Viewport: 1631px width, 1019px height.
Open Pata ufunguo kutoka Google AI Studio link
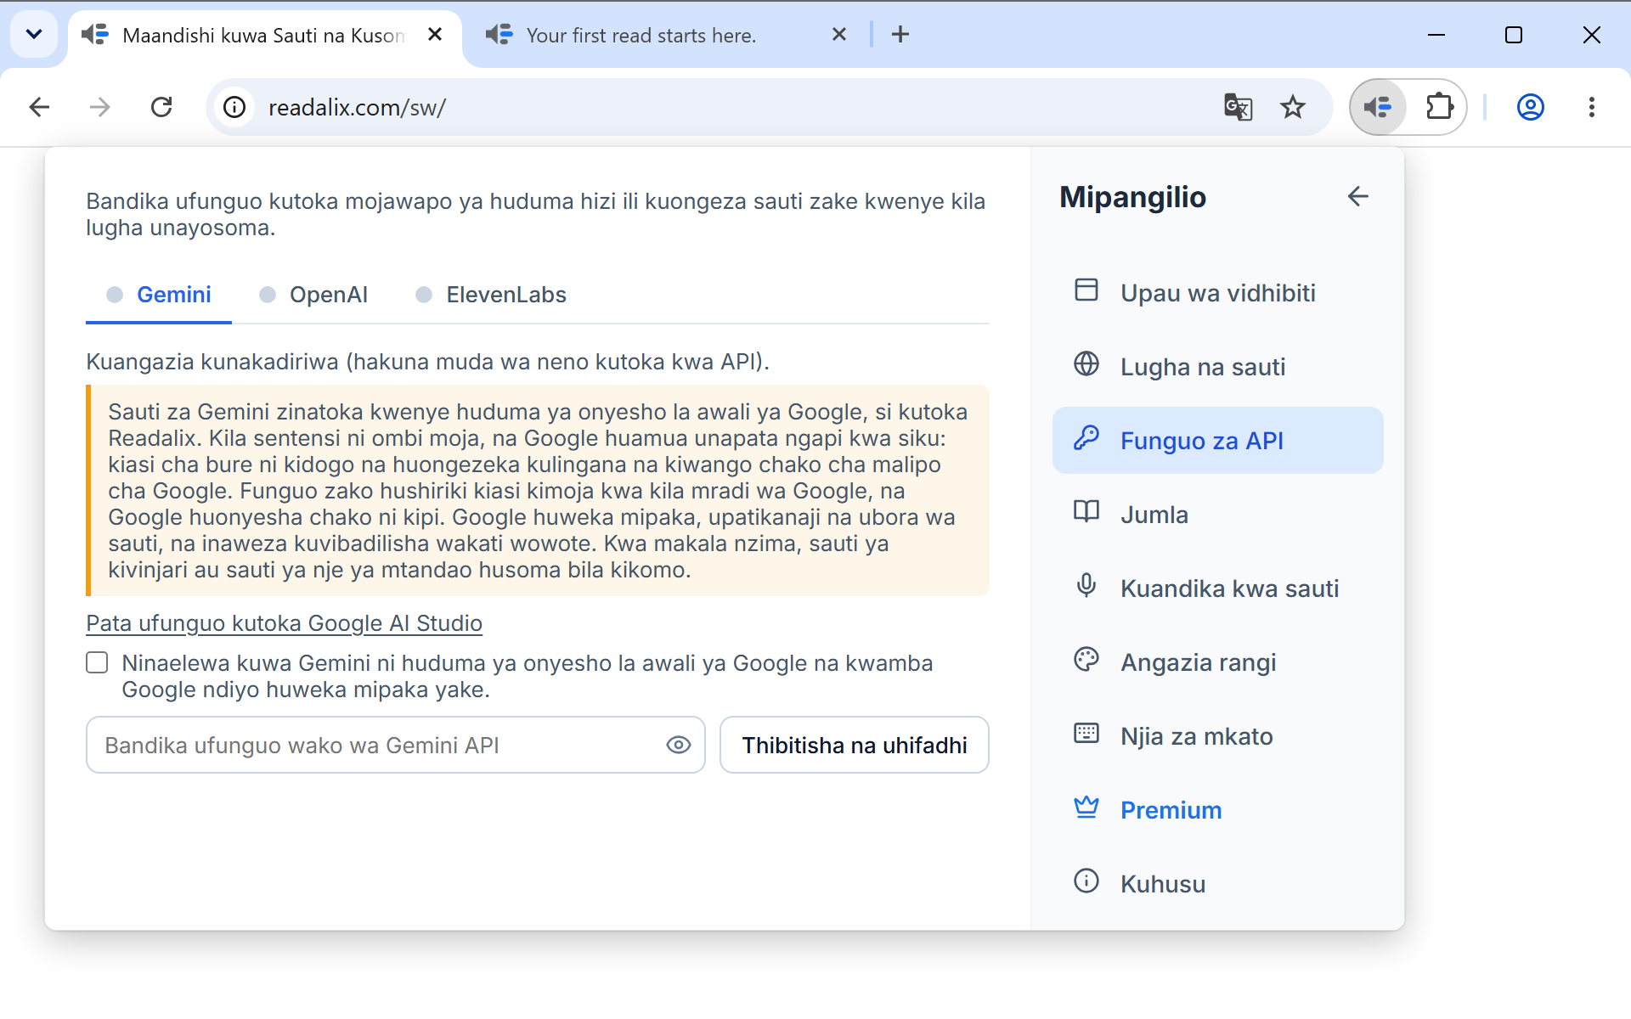click(284, 623)
